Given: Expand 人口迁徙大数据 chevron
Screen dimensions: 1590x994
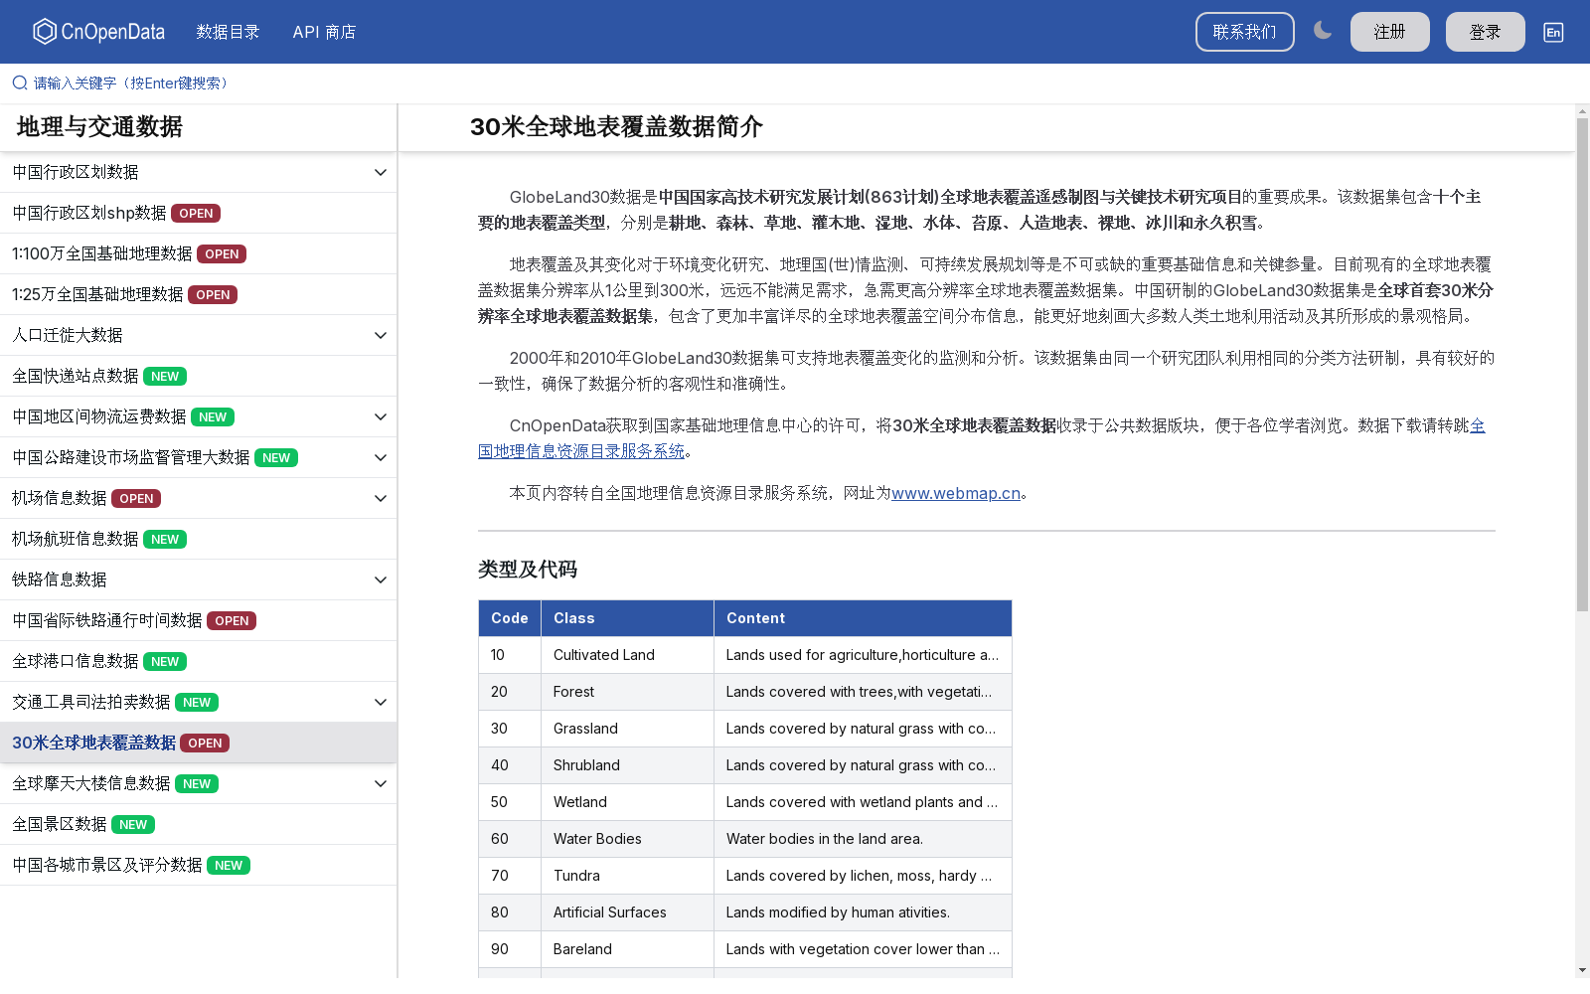Looking at the screenshot, I should [381, 336].
